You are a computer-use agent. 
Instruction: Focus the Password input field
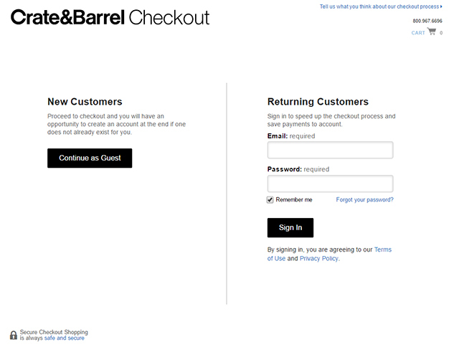tap(330, 184)
